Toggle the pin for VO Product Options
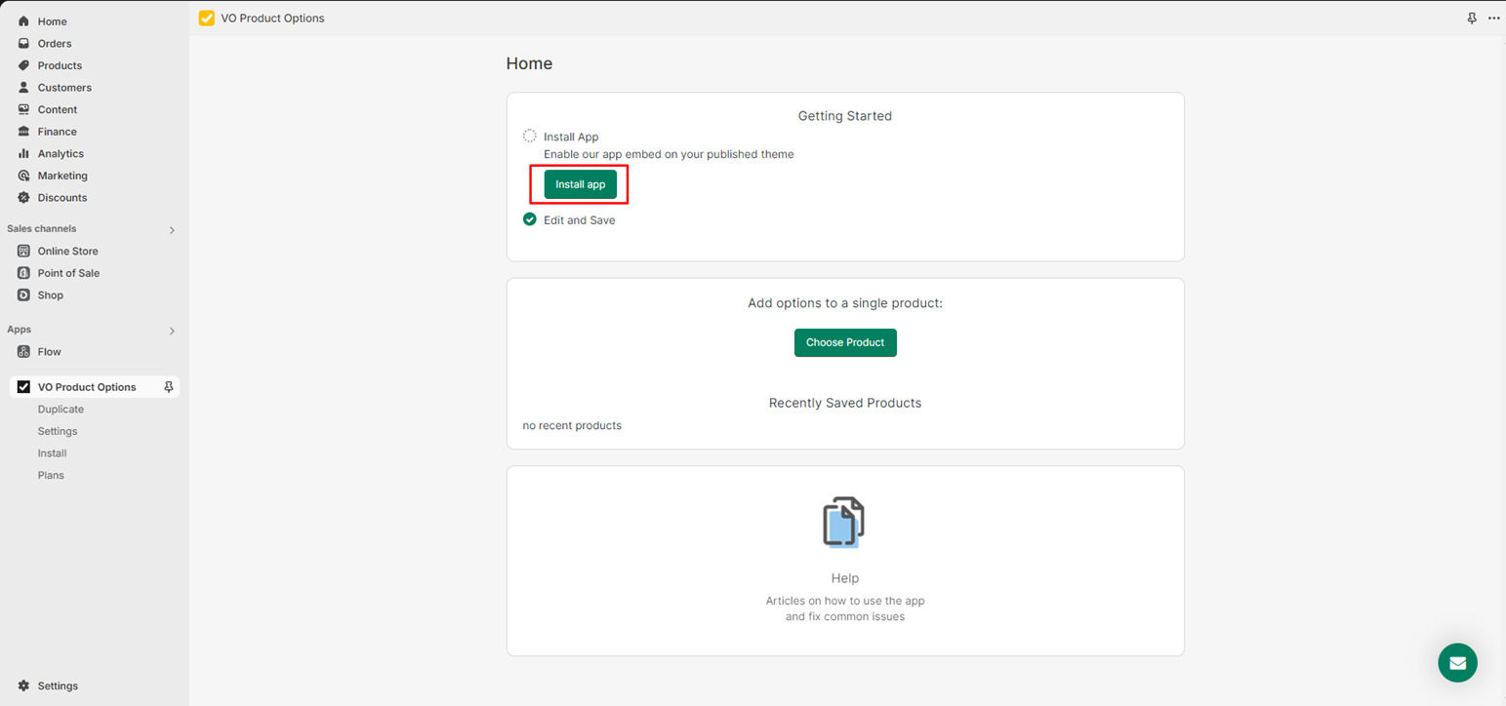The width and height of the screenshot is (1506, 706). click(x=168, y=387)
